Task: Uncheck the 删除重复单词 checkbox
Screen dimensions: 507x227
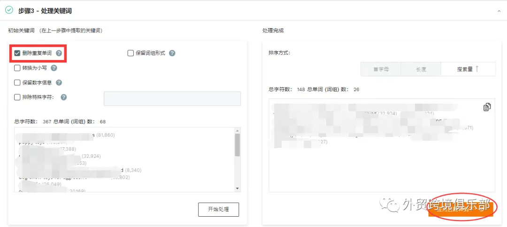Action: click(x=17, y=53)
